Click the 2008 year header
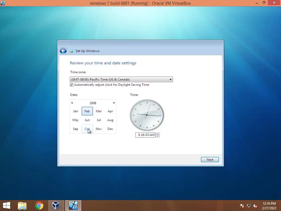 point(93,103)
